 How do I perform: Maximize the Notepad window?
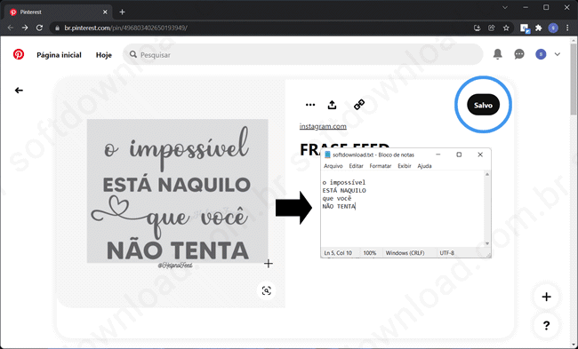(459, 155)
